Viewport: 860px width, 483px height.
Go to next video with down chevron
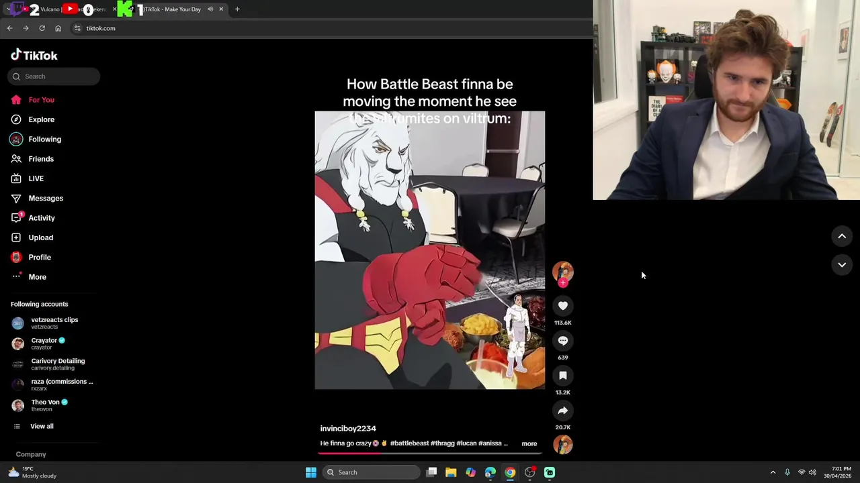tap(842, 265)
